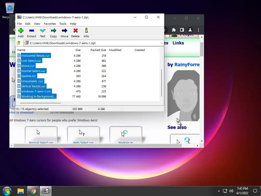Sort by the Size column header
The image size is (261, 196).
(x=69, y=50)
